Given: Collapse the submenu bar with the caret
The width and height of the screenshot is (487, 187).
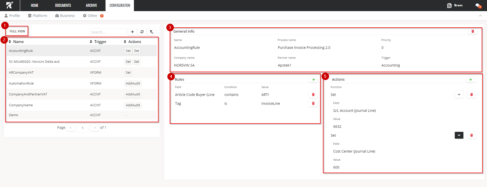Looking at the screenshot, I should click(x=480, y=16).
